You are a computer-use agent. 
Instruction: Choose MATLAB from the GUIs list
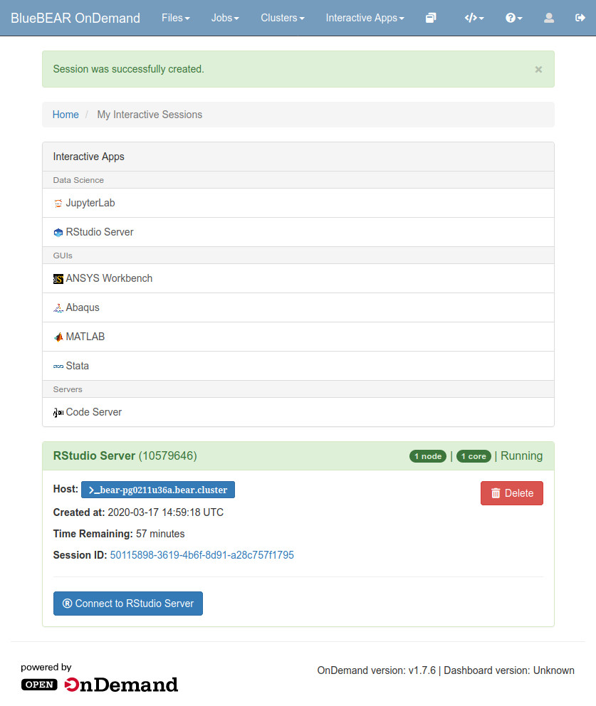coord(298,337)
